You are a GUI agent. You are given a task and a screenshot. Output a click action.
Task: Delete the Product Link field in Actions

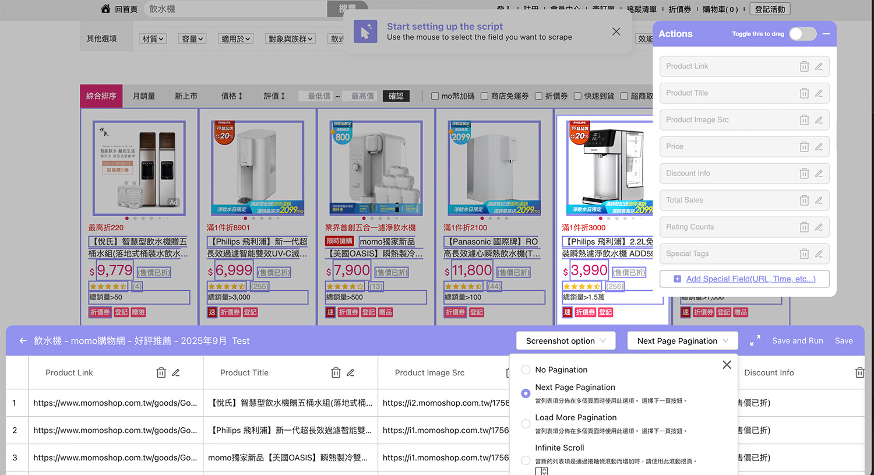tap(804, 66)
